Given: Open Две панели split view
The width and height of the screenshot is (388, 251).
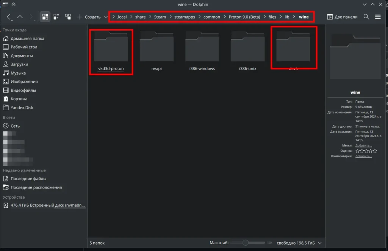Looking at the screenshot, I should point(343,17).
